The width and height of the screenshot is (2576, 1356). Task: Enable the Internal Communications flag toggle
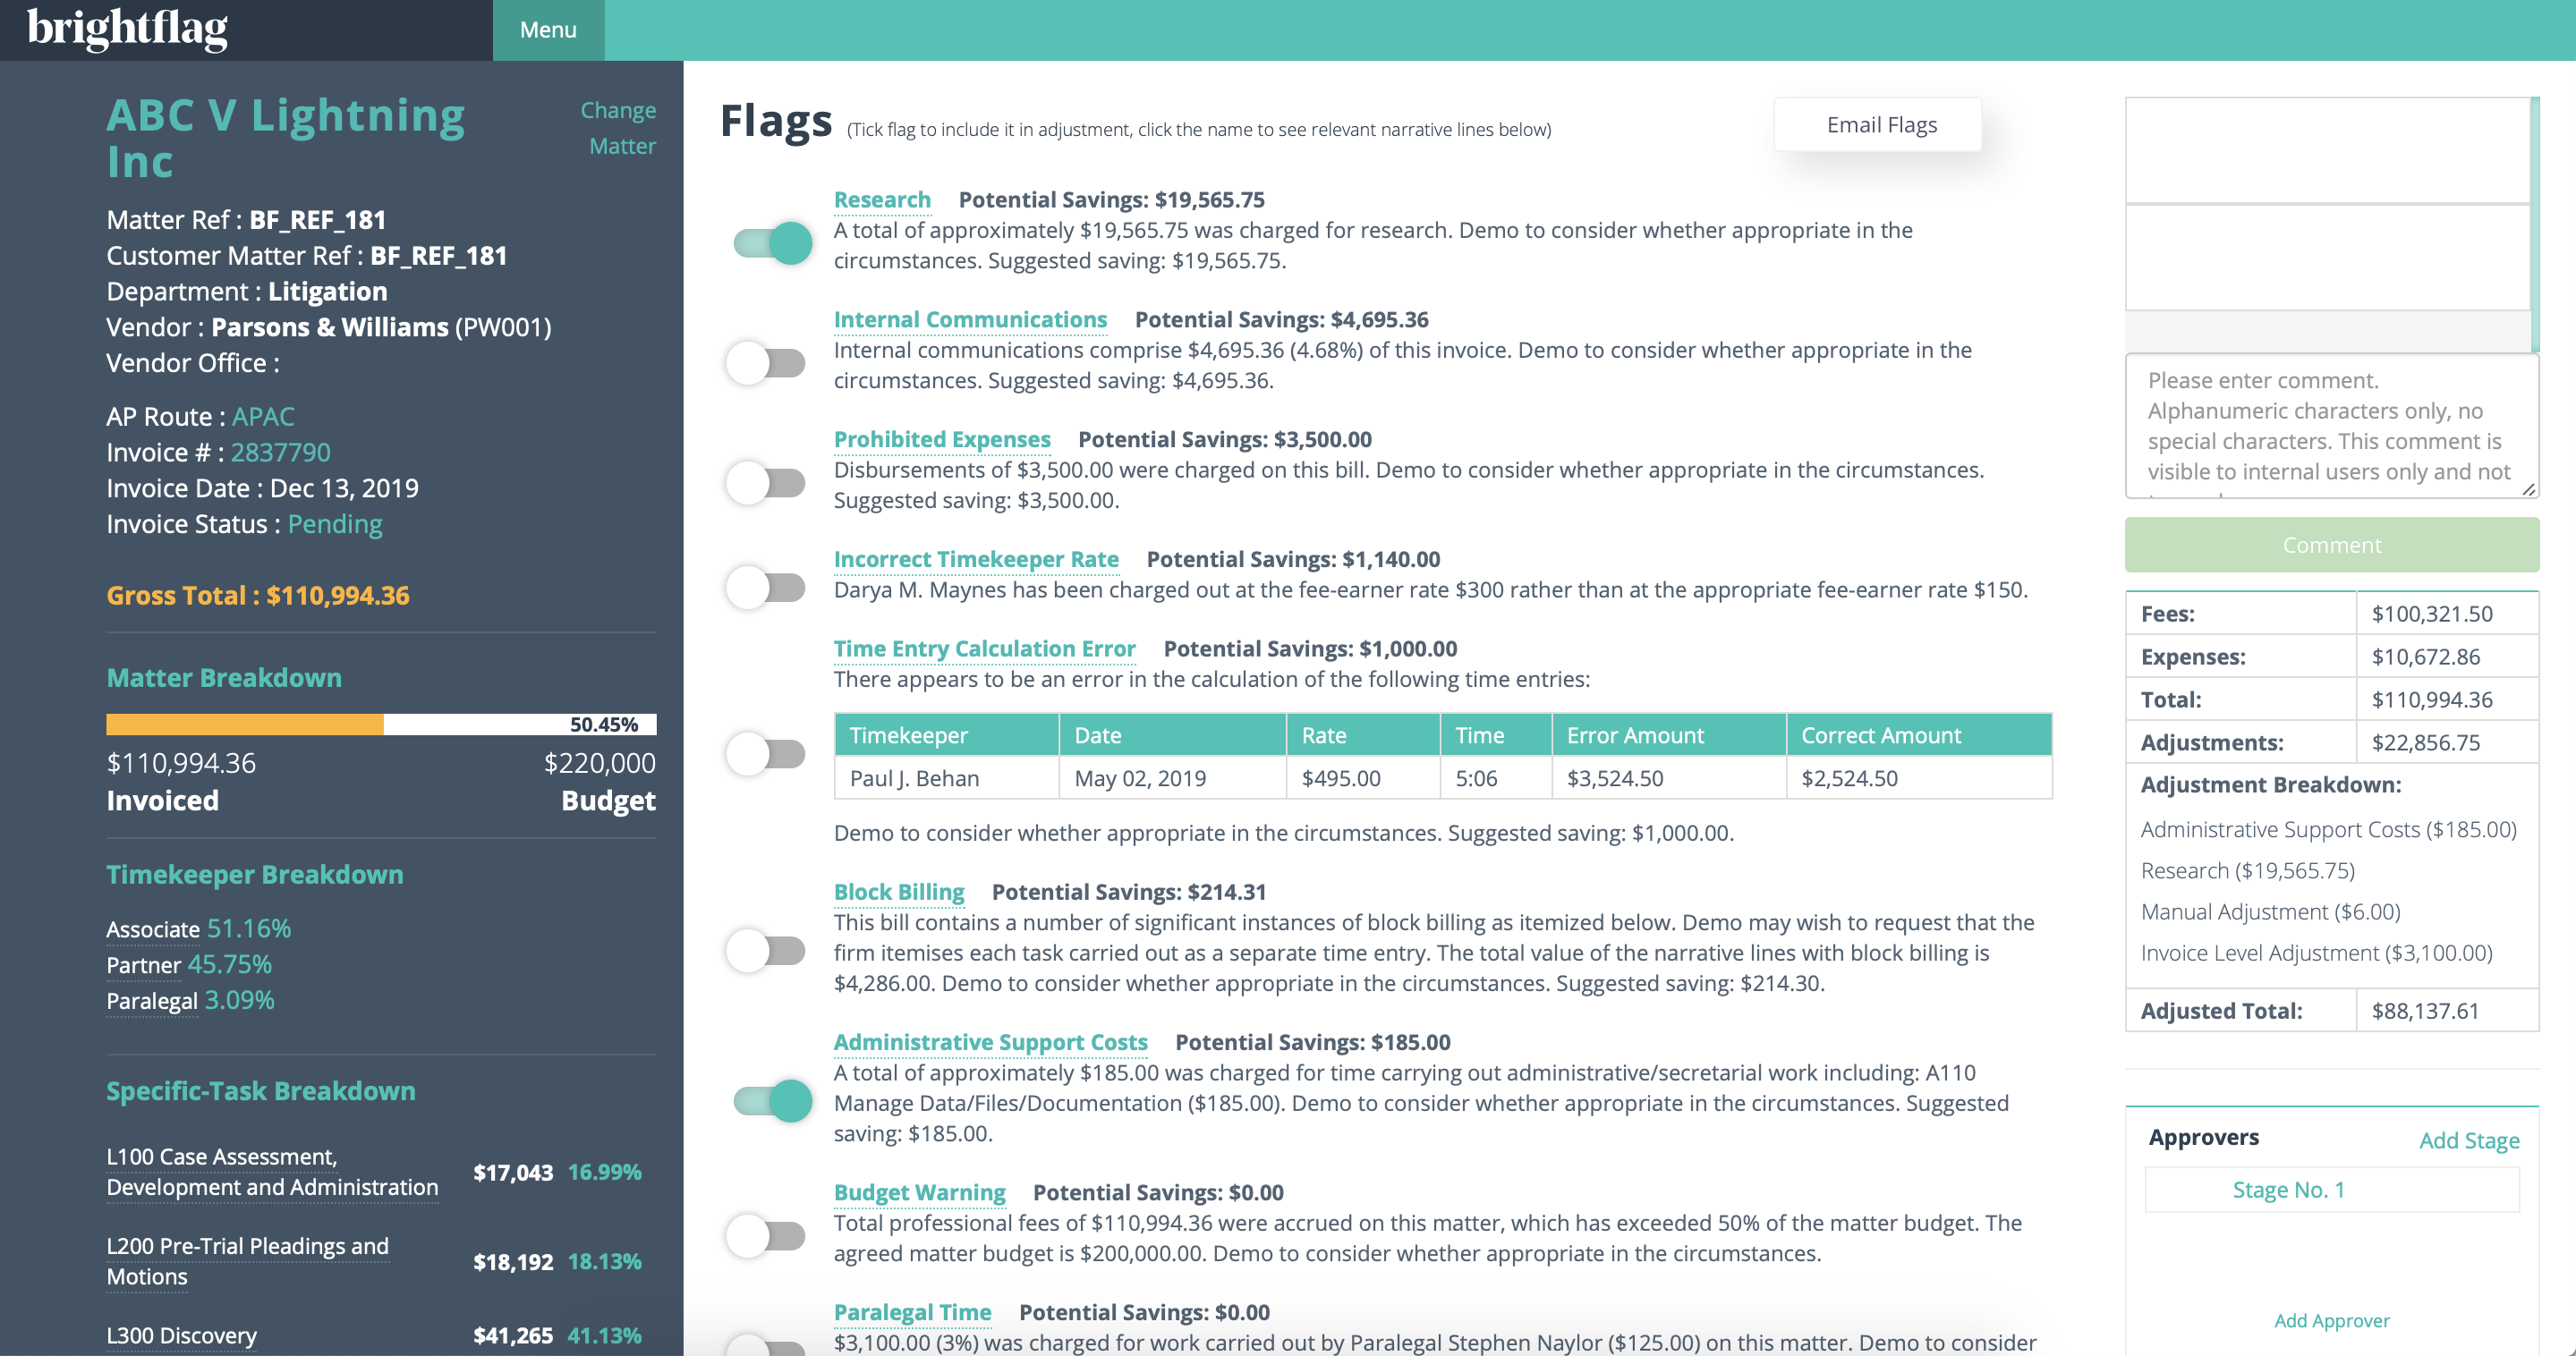767,363
